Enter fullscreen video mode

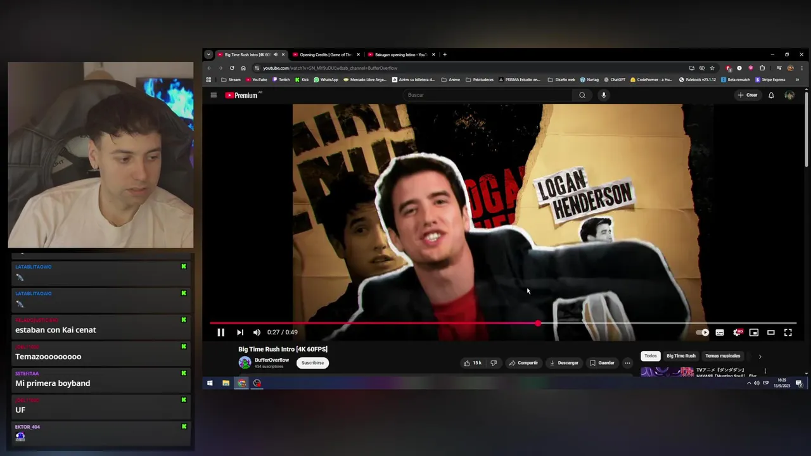coord(788,332)
